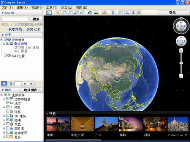Click the 搜索 search button
Screen dimensions: 190x142
pyautogui.click(x=36, y=19)
